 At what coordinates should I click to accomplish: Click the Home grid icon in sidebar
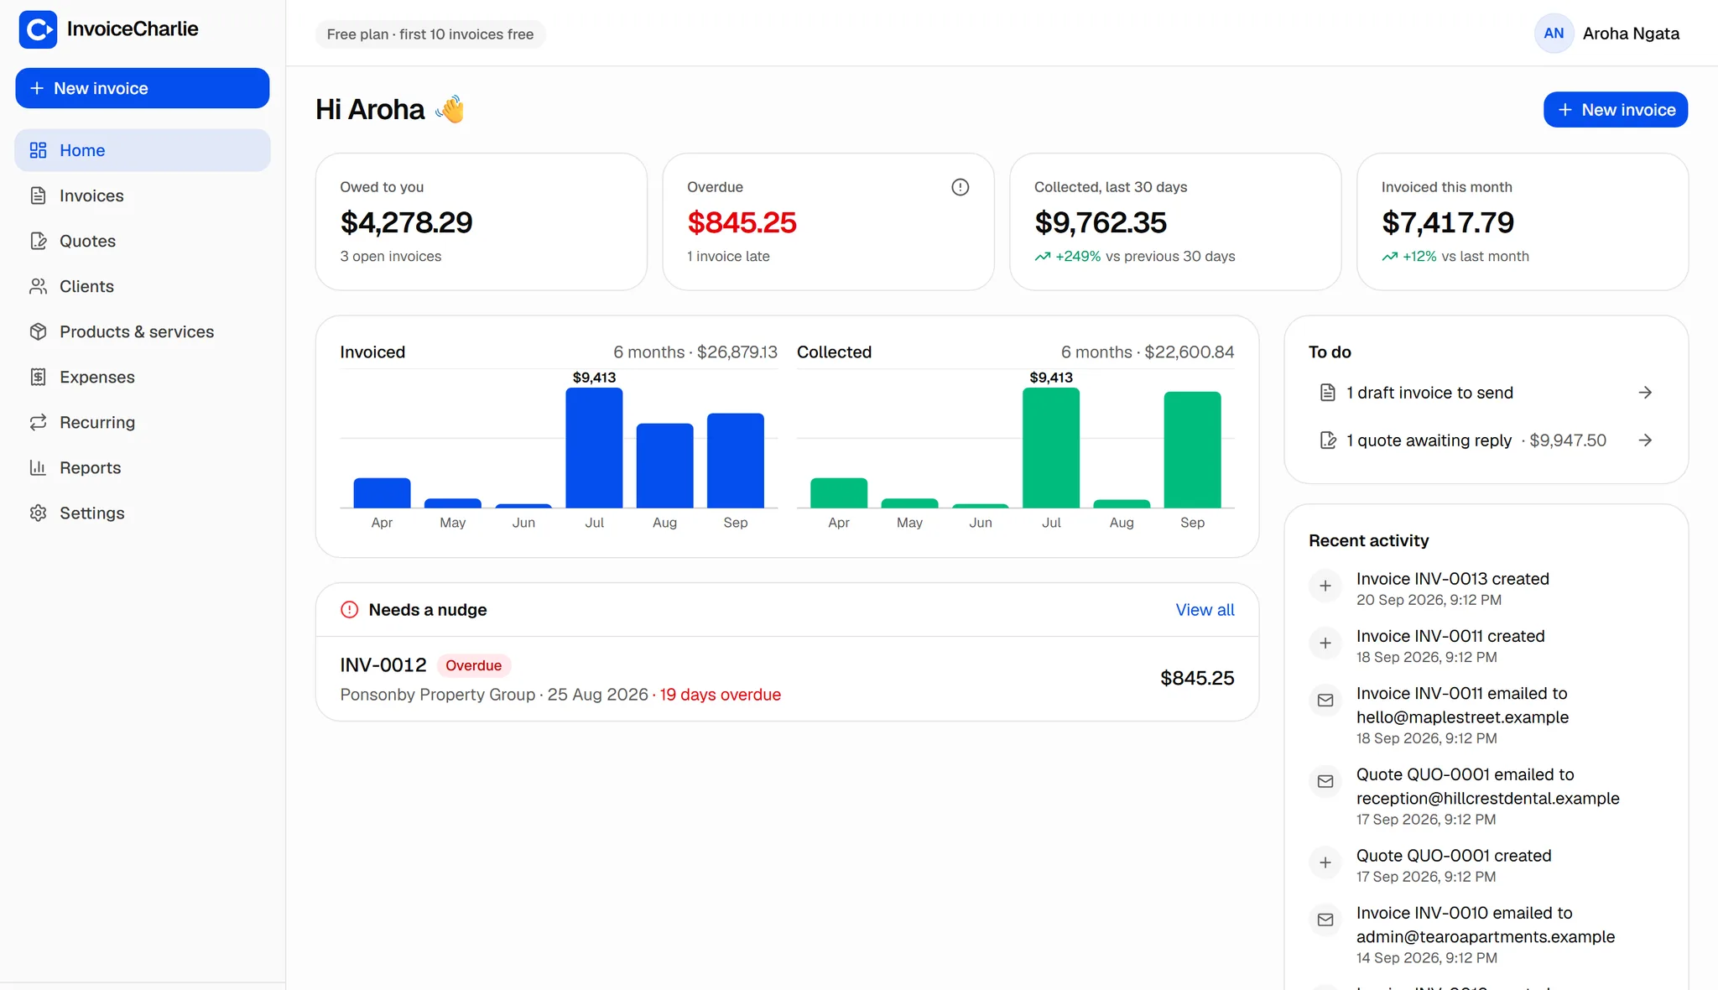[38, 150]
